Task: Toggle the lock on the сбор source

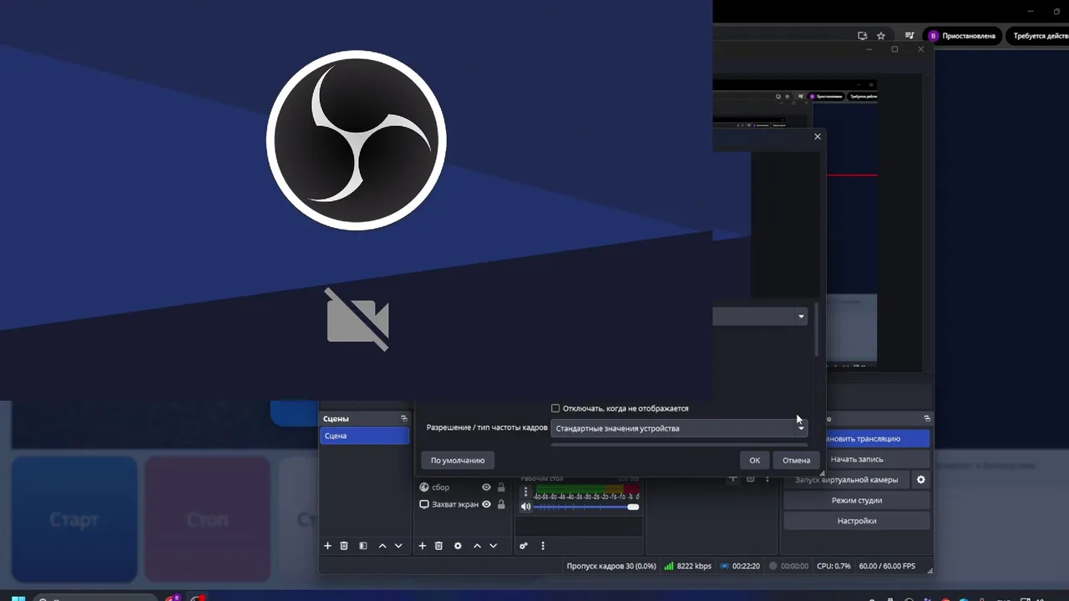Action: point(501,487)
